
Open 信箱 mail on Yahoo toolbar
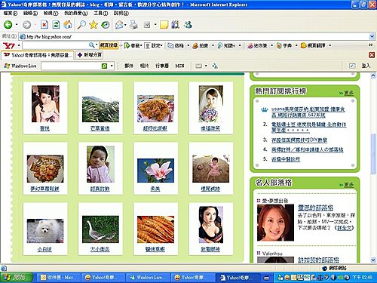pyautogui.click(x=176, y=45)
